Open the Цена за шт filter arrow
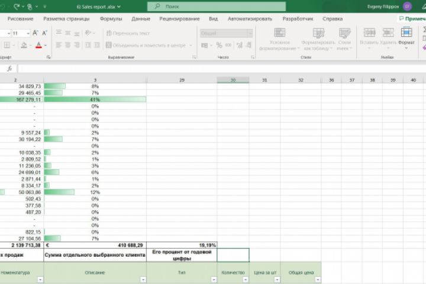Image resolution: width=426 pixels, height=284 pixels. point(277,279)
